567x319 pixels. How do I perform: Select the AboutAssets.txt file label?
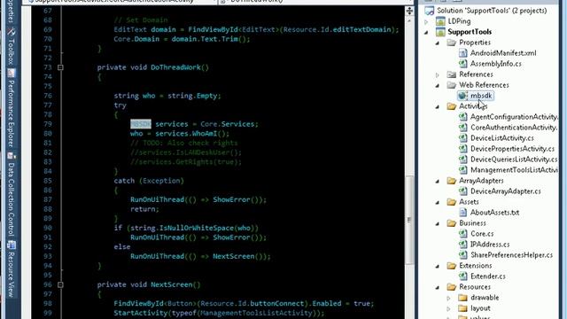[x=494, y=213]
